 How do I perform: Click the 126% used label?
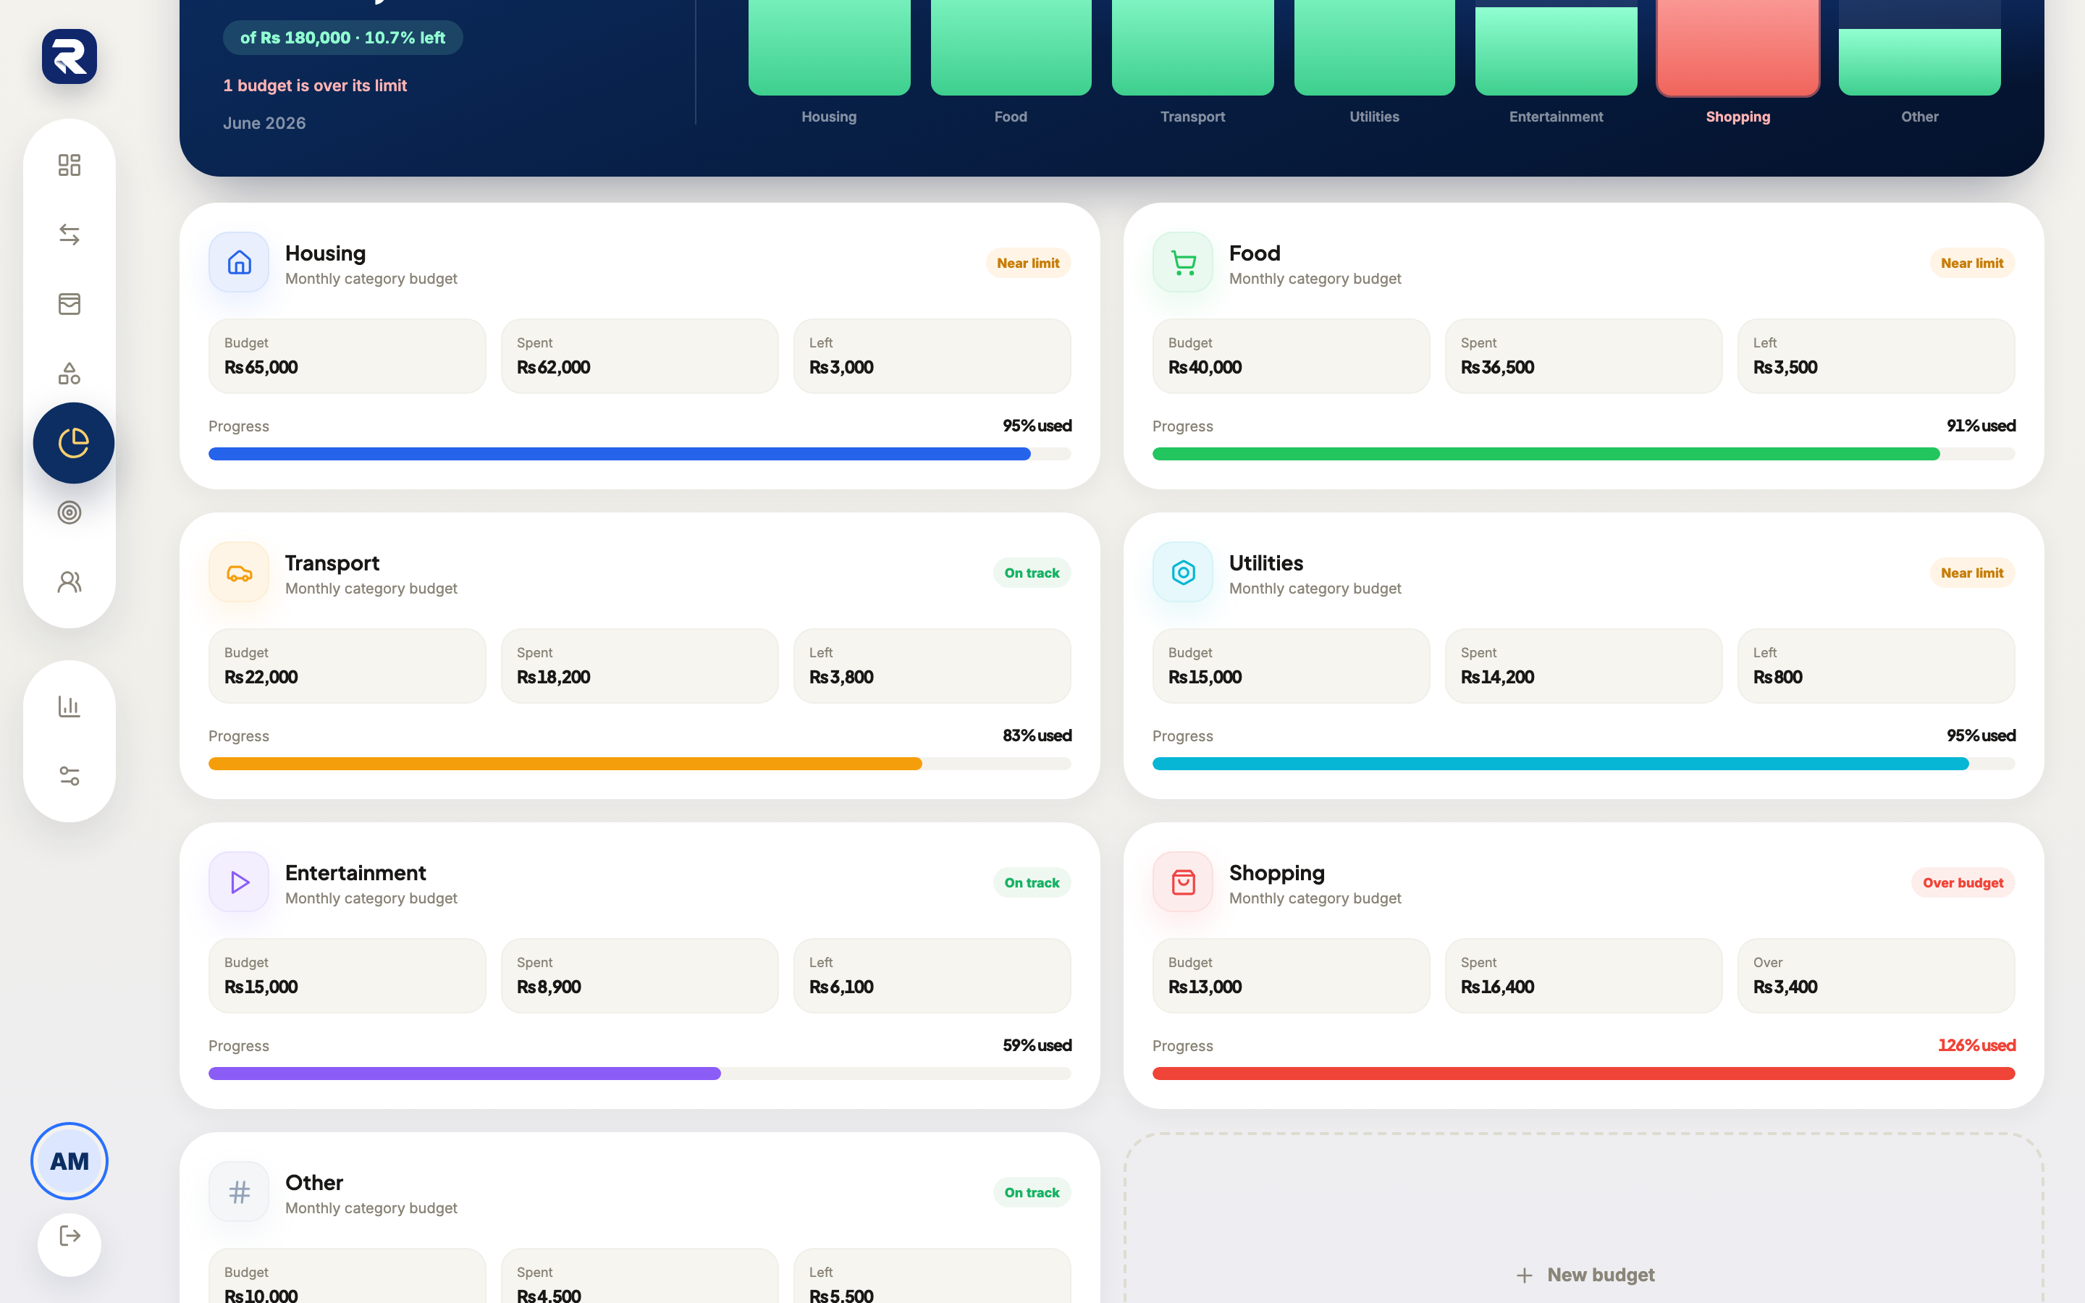1976,1045
